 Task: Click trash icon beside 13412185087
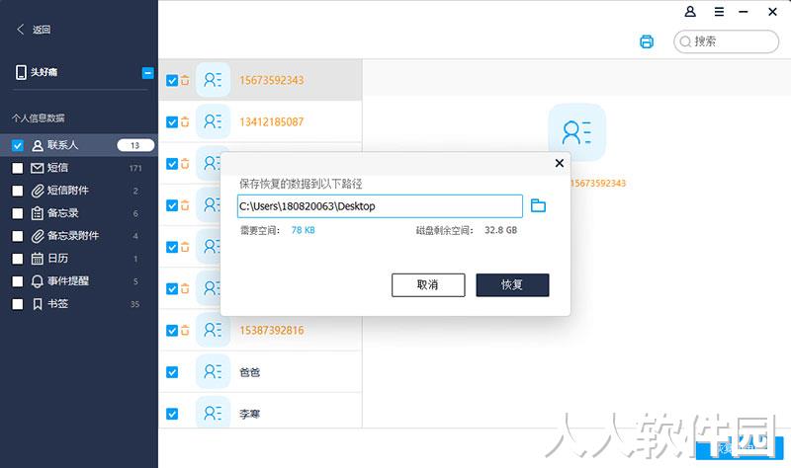click(185, 121)
